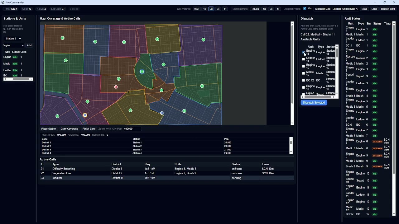Image resolution: width=399 pixels, height=224 pixels.
Task: Toggle the Dispatch Voice On checkbox
Action: pos(305,9)
